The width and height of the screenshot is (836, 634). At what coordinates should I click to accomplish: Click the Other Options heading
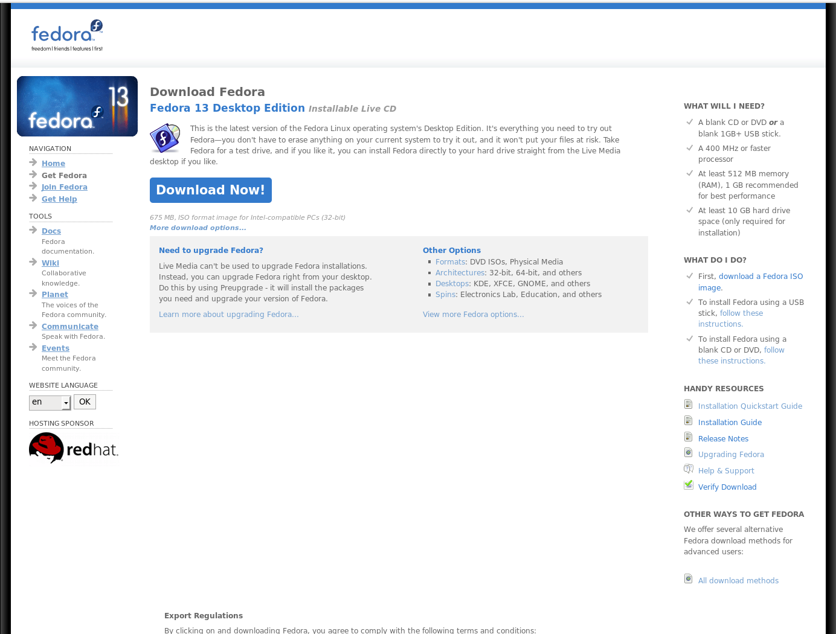tap(452, 251)
